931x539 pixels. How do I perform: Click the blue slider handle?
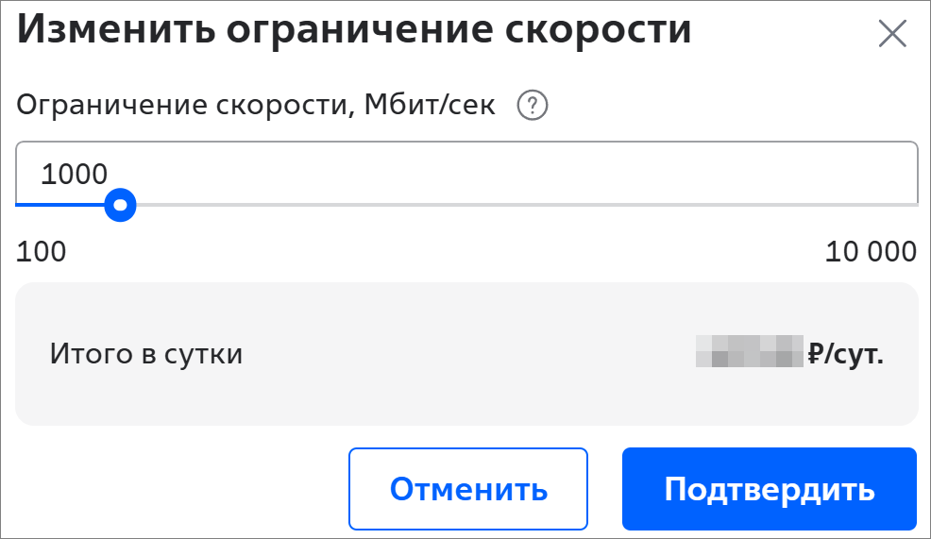point(120,204)
